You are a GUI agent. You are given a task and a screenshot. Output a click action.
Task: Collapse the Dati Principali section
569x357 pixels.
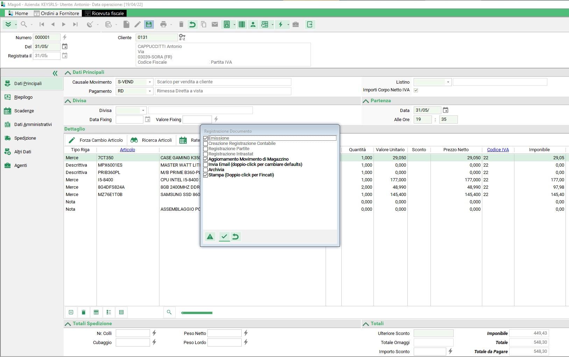67,72
